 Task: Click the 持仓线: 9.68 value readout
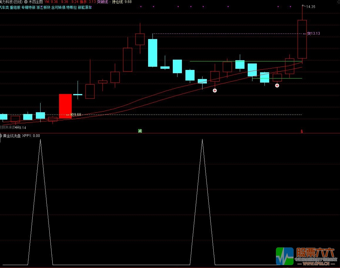[x=122, y=2]
